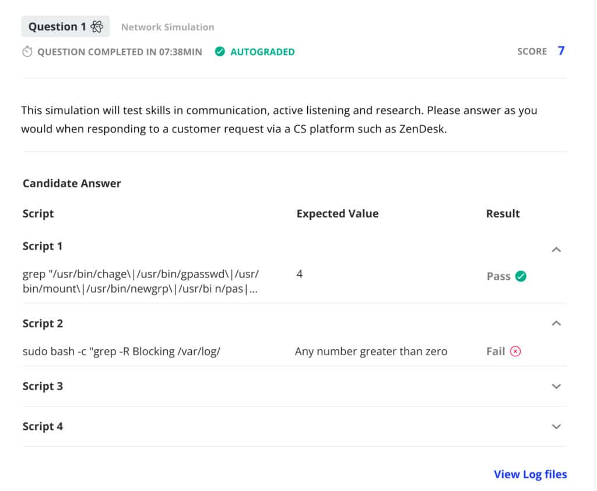Click the SCORE label

pos(532,51)
